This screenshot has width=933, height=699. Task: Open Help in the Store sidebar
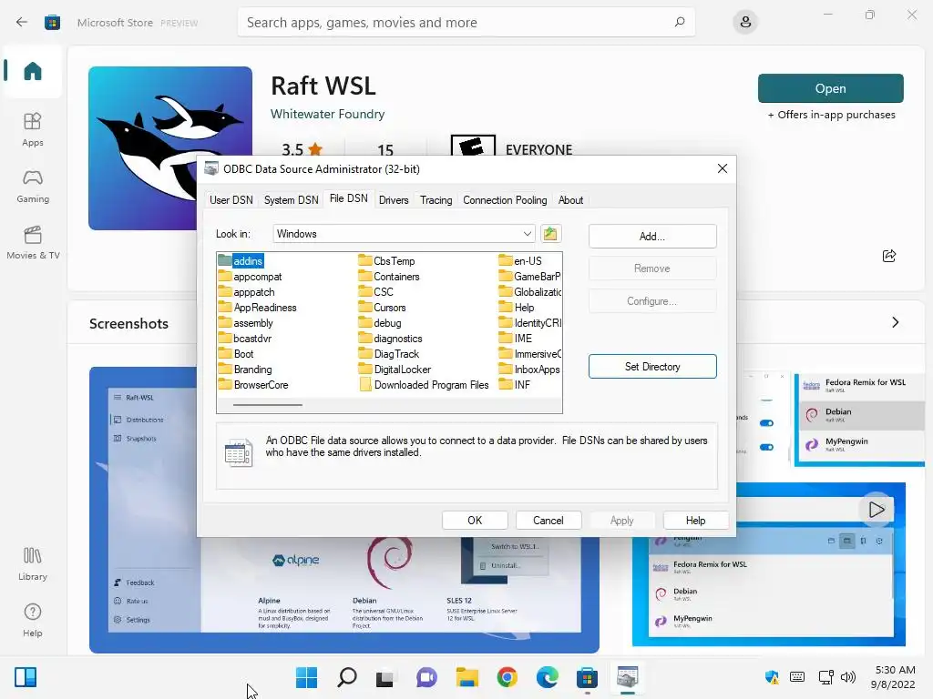(33, 621)
